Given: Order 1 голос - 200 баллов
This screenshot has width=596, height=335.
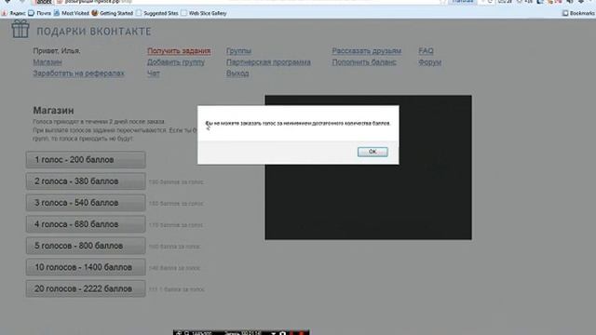Looking at the screenshot, I should pos(86,160).
